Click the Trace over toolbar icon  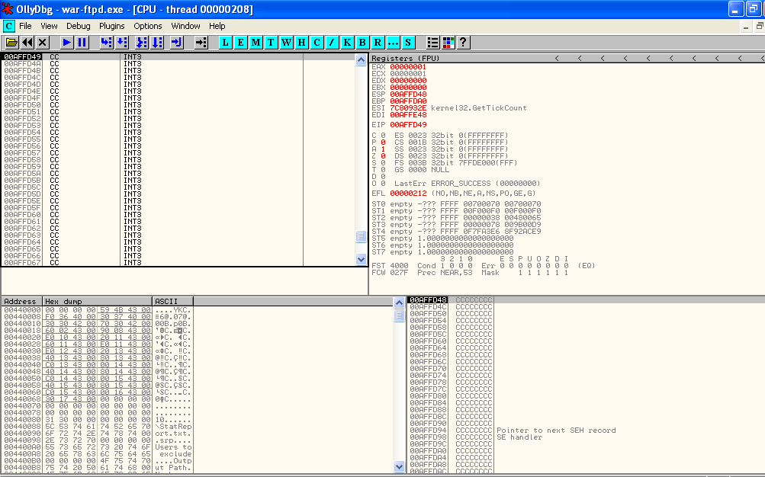coord(157,43)
